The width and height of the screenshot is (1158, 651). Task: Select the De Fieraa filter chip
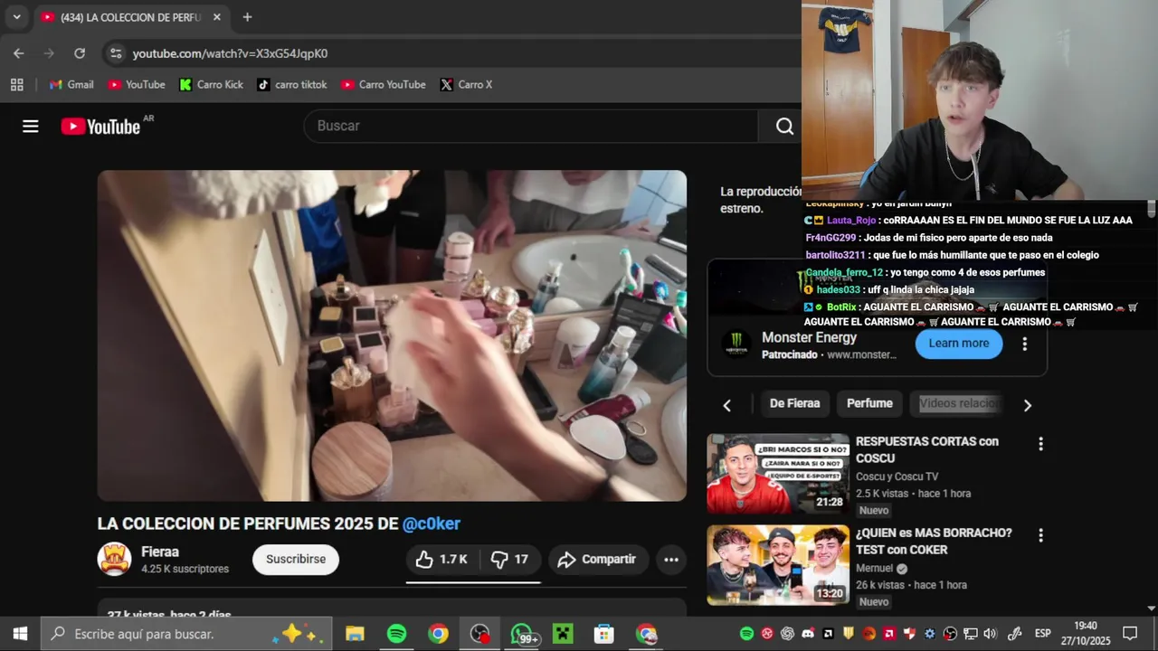pos(794,403)
